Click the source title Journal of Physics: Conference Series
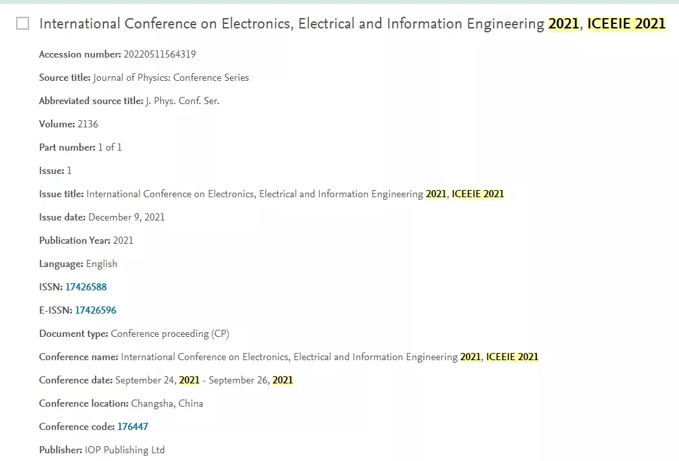 171,78
